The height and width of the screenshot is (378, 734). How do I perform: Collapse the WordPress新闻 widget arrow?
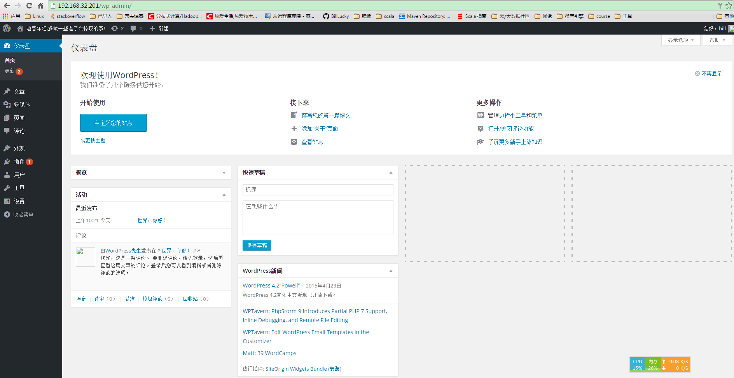391,271
